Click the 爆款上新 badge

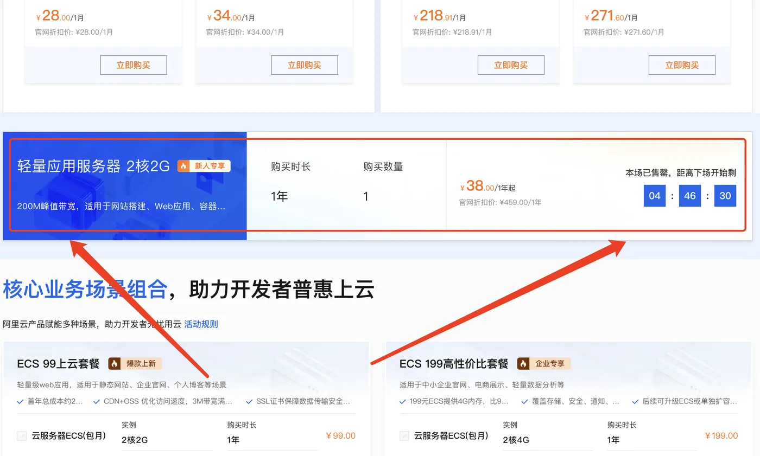pyautogui.click(x=135, y=363)
